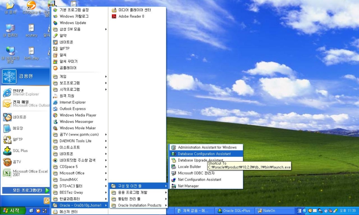Launch 네이트온 from pinned Start list
Image resolution: width=359 pixels, height=215 pixels.
25,117
